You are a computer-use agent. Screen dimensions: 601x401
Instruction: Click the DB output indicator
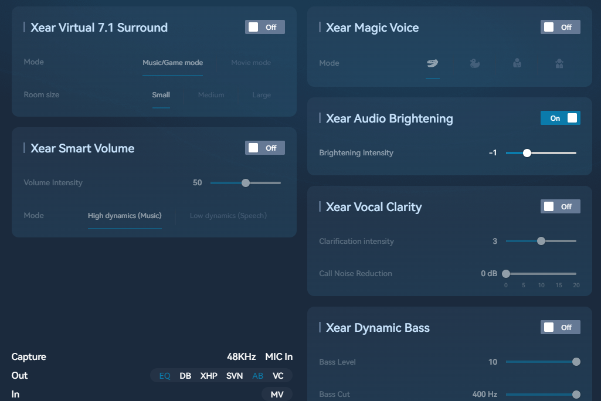(x=185, y=376)
